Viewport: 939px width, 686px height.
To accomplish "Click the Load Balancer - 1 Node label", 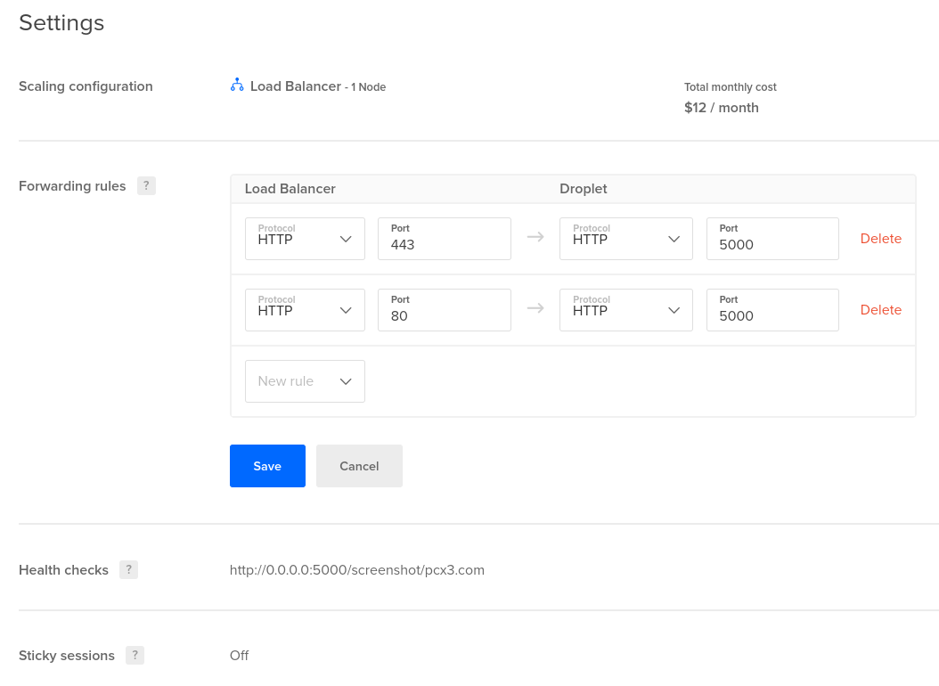I will click(317, 86).
